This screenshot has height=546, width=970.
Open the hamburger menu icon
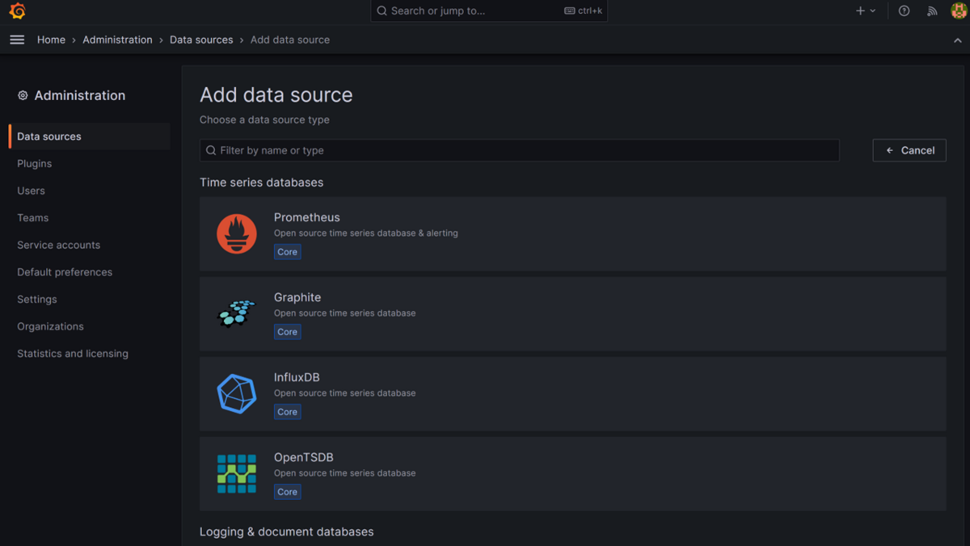tap(17, 40)
